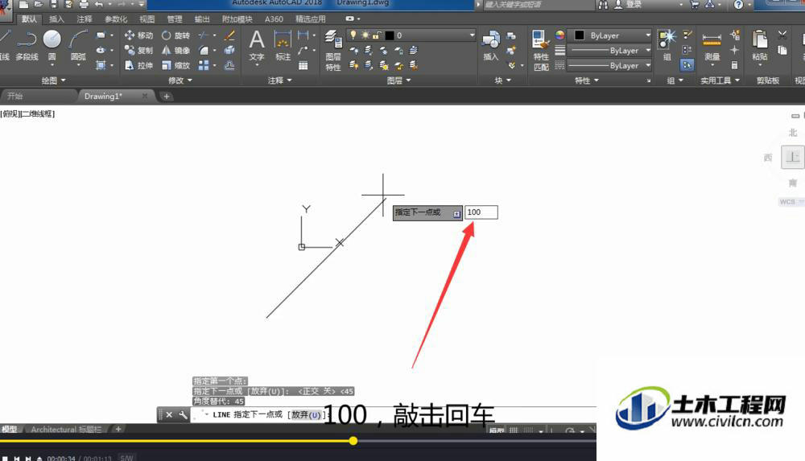Screen dimensions: 805x461
Task: Switch to the A360 ribbon tab
Action: tap(274, 19)
